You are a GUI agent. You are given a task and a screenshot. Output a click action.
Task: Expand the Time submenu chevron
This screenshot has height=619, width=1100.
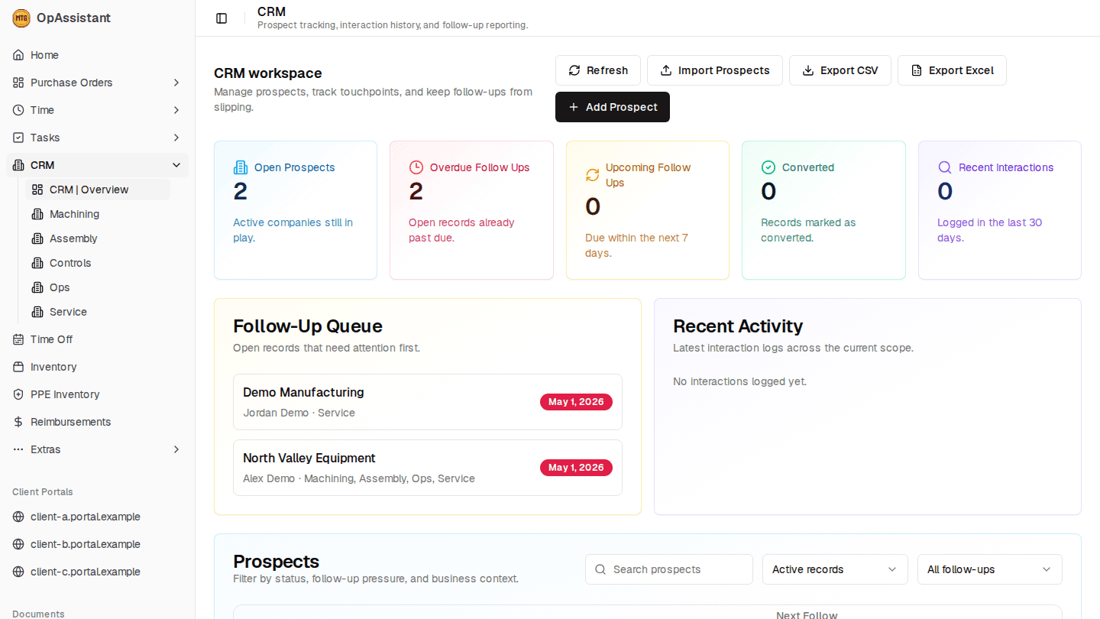point(176,110)
